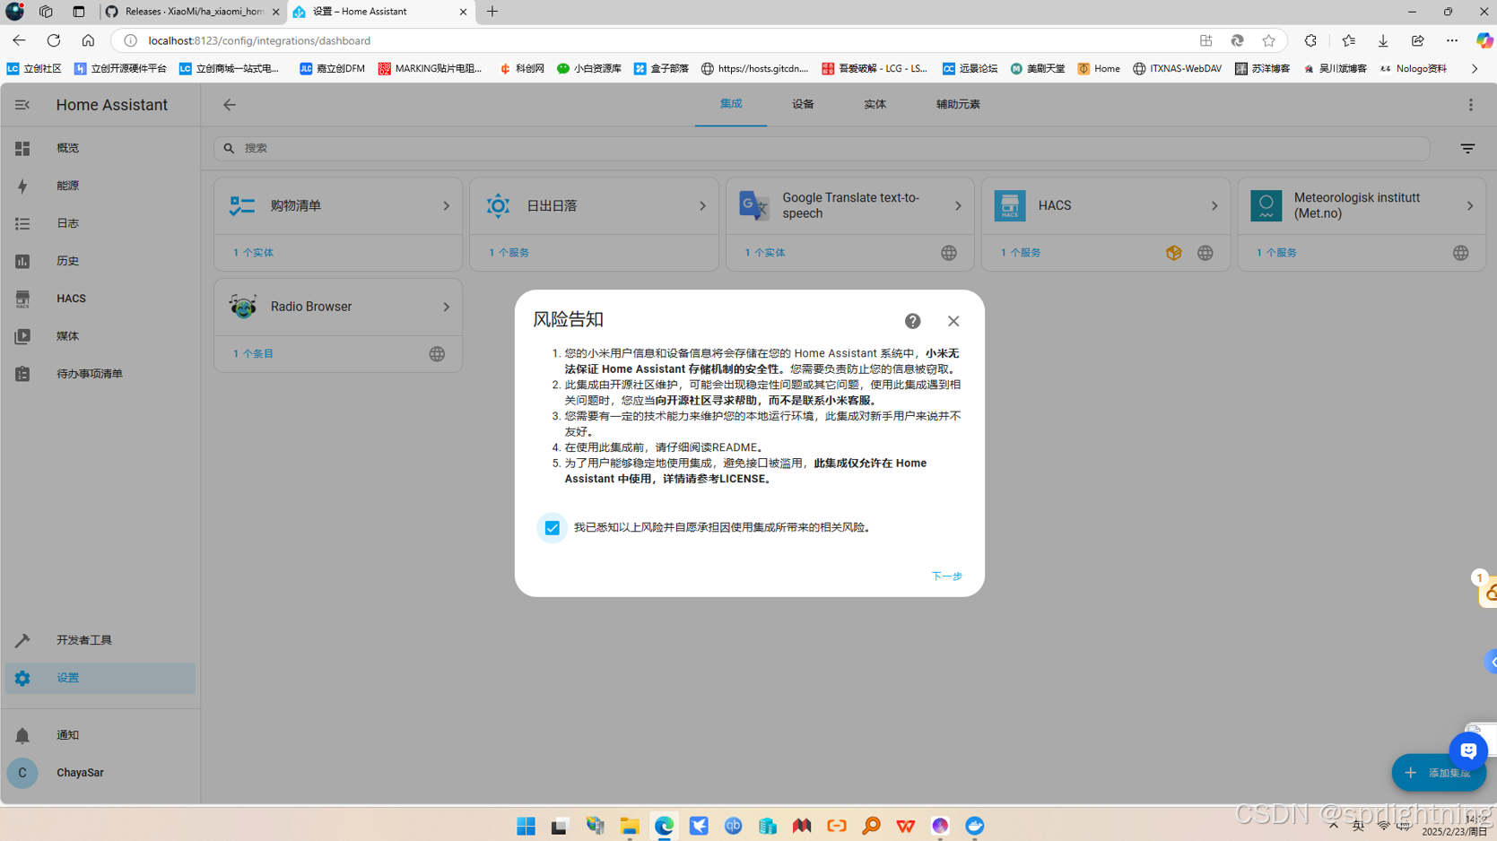Open WPS Office from the taskbar
Viewport: 1497px width, 841px height.
906,826
